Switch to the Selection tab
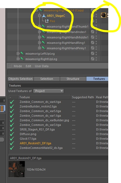 coord(47,79)
